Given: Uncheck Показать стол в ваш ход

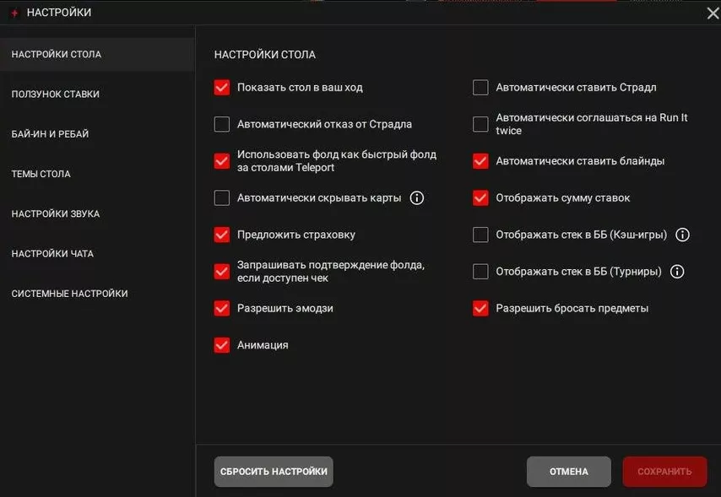Looking at the screenshot, I should 222,88.
